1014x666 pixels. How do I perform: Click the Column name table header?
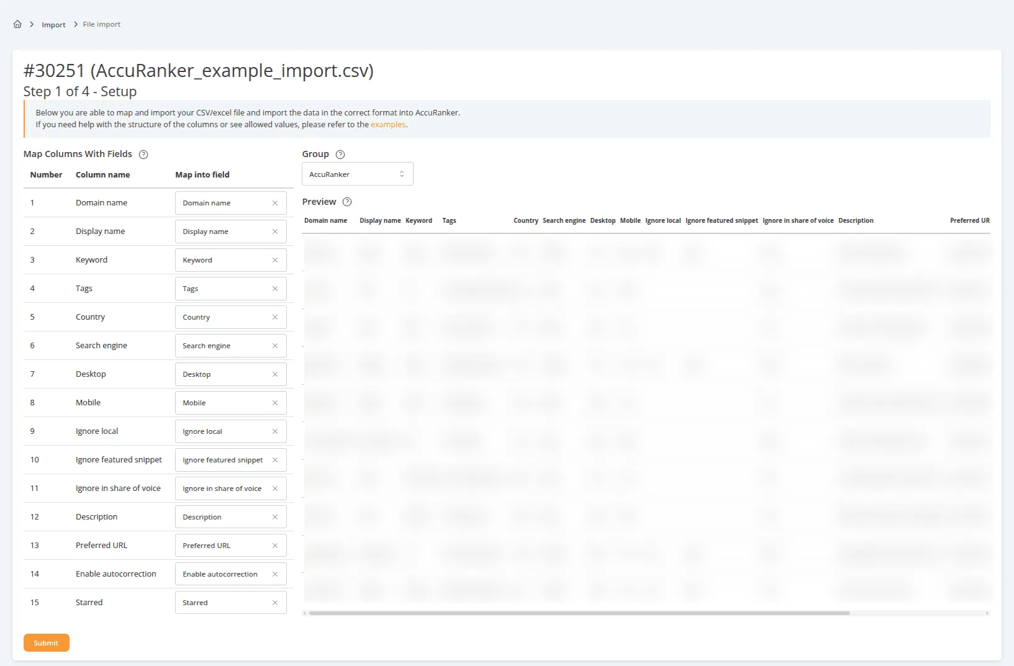103,175
